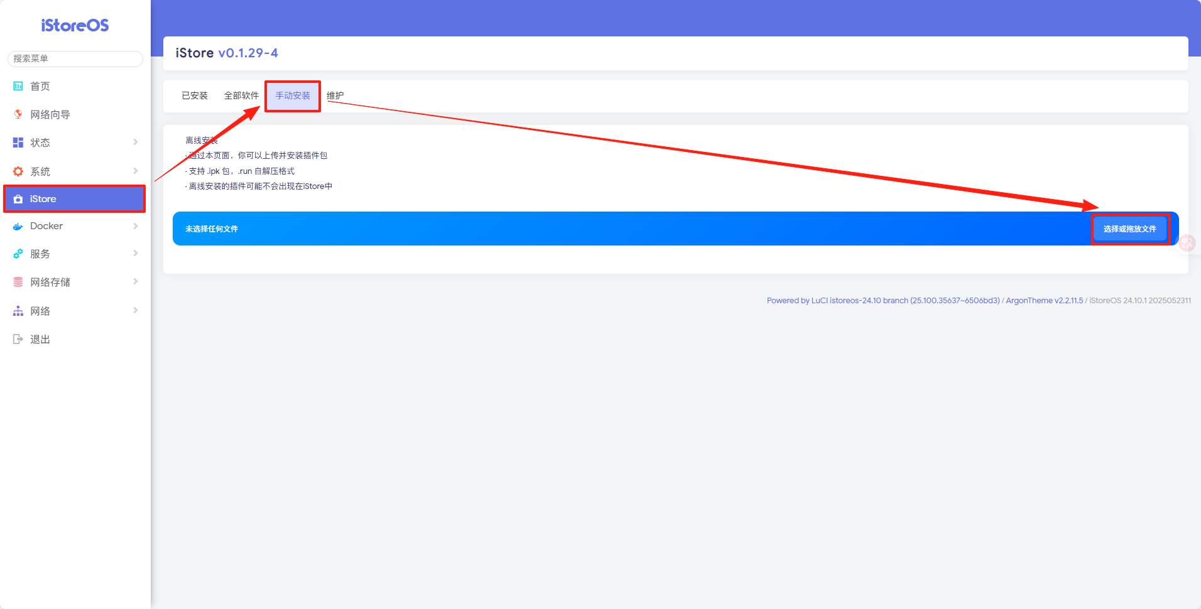Click the 选择或拖放文件 button
The height and width of the screenshot is (609, 1201).
pyautogui.click(x=1130, y=229)
